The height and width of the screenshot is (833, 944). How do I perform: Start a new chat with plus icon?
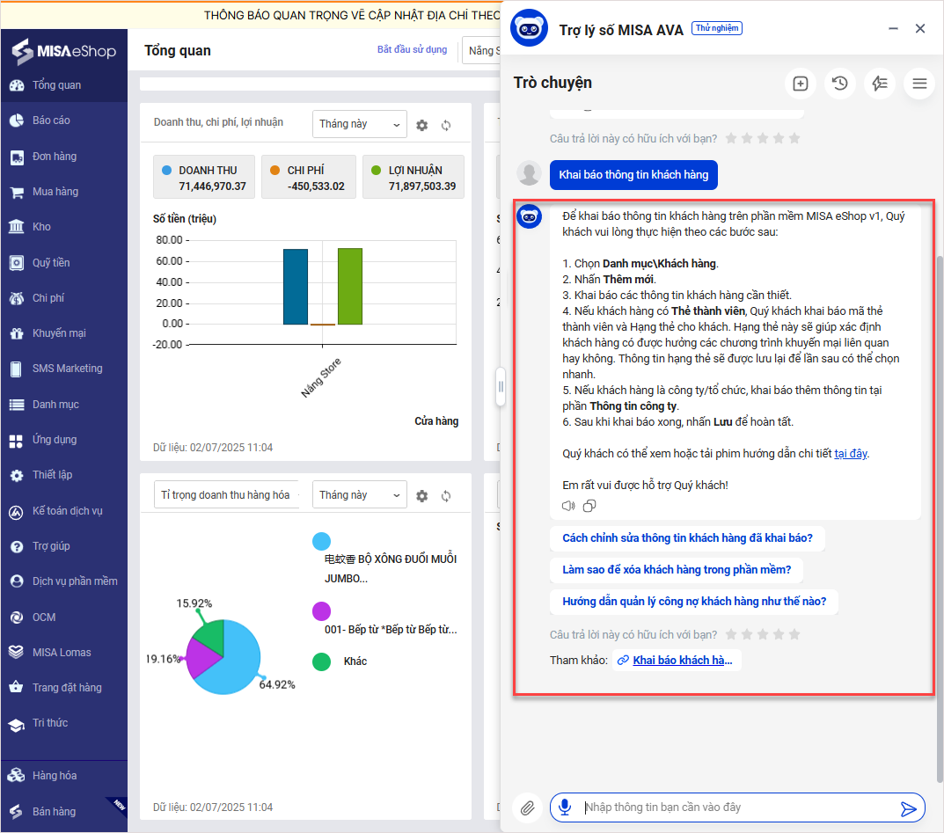pyautogui.click(x=801, y=84)
